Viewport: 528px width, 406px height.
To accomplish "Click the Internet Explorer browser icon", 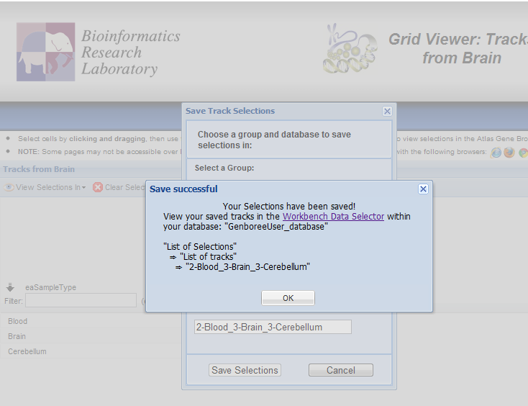I will click(496, 152).
